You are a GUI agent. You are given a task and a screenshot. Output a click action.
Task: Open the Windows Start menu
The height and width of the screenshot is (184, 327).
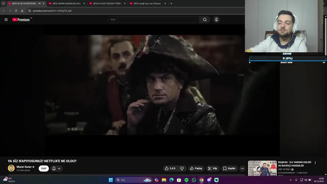click(x=111, y=180)
